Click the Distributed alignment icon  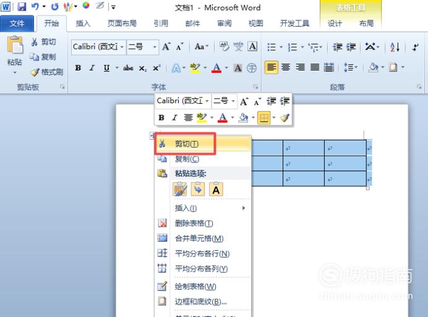tap(329, 67)
